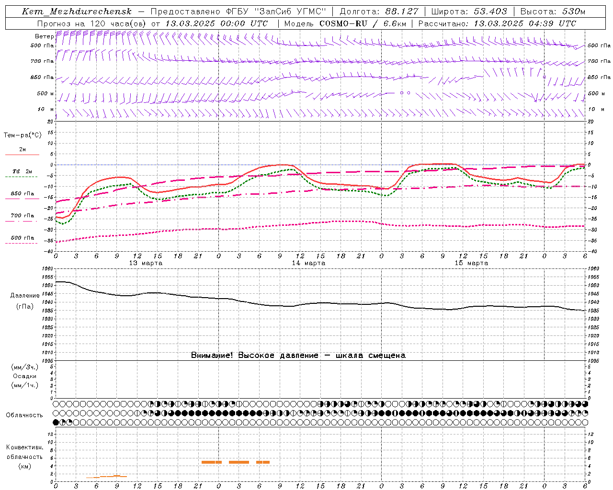Click the Давление pressure panel label

click(x=25, y=296)
